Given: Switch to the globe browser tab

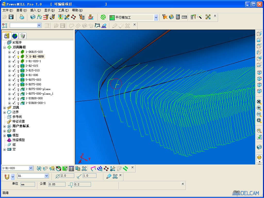Looking at the screenshot, I should (15, 36).
